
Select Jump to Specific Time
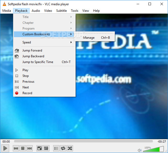tap(44, 62)
